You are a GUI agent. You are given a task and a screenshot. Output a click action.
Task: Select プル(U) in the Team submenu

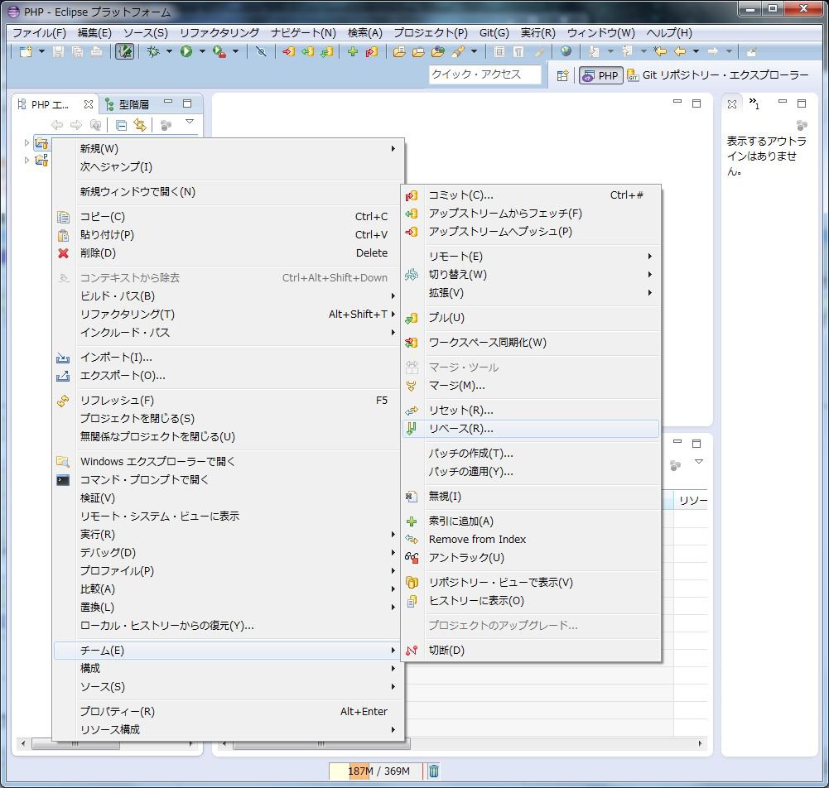pyautogui.click(x=531, y=318)
